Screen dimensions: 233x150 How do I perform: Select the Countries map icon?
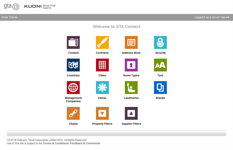point(73,65)
